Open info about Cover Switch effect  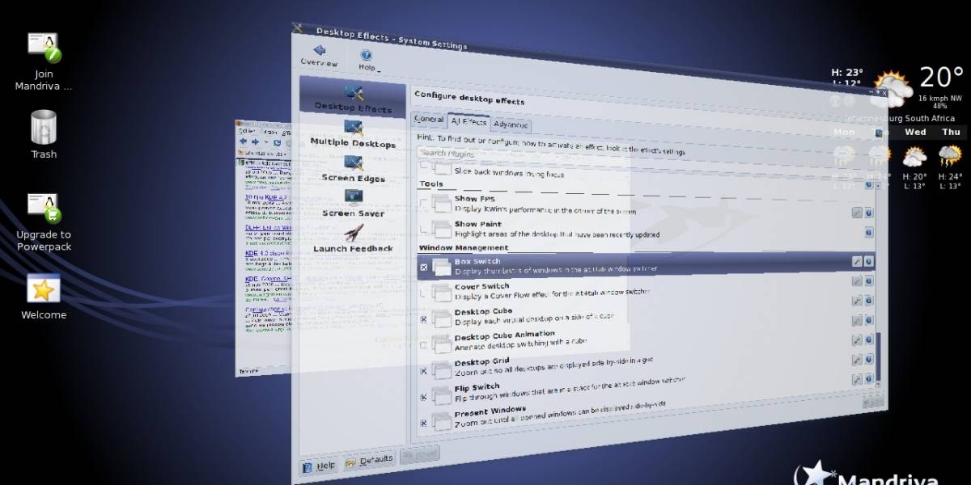click(x=869, y=280)
